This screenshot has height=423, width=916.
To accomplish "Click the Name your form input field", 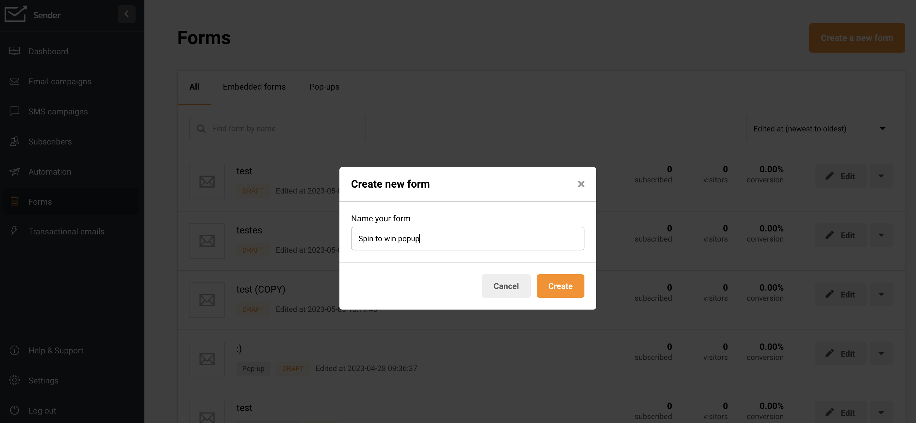I will pyautogui.click(x=467, y=238).
